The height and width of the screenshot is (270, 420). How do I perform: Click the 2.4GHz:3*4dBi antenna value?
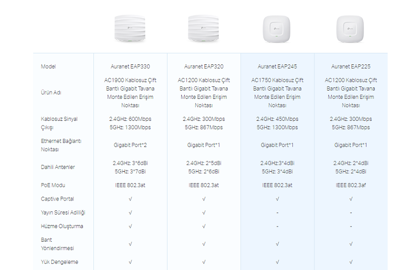point(277,163)
